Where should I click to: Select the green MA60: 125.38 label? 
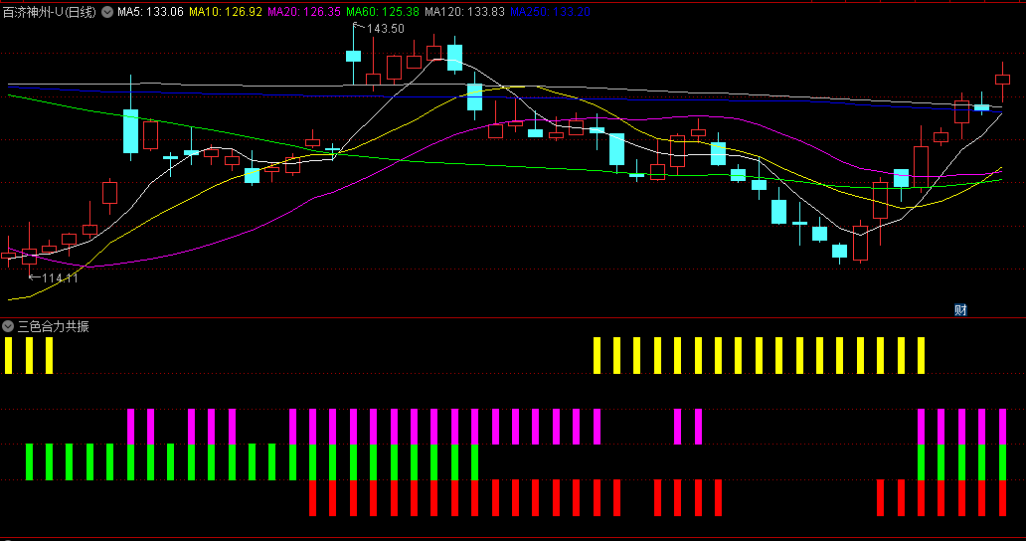[383, 12]
